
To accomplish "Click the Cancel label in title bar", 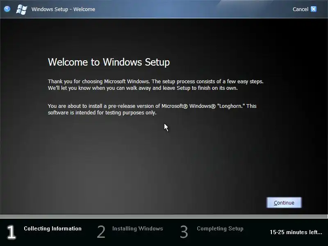I will pos(301,9).
